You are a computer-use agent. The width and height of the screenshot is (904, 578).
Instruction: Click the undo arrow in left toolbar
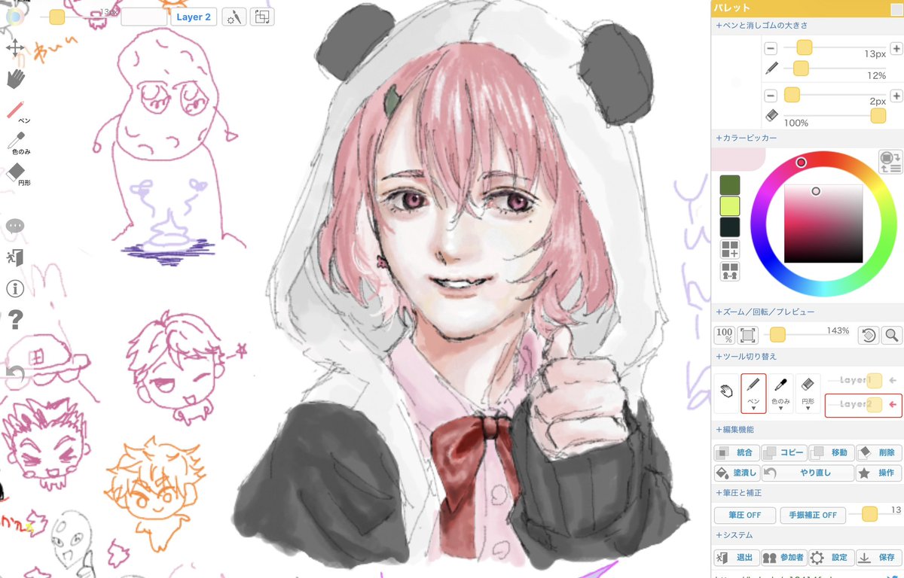click(14, 374)
